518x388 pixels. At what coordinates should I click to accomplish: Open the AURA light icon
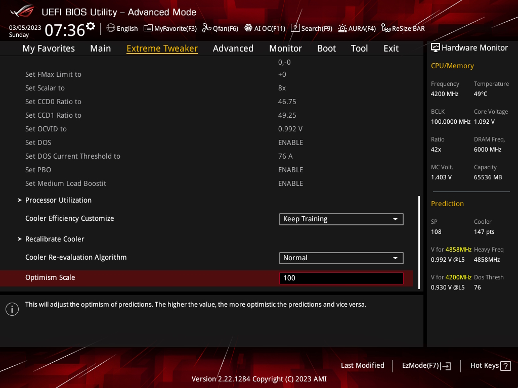tap(342, 28)
